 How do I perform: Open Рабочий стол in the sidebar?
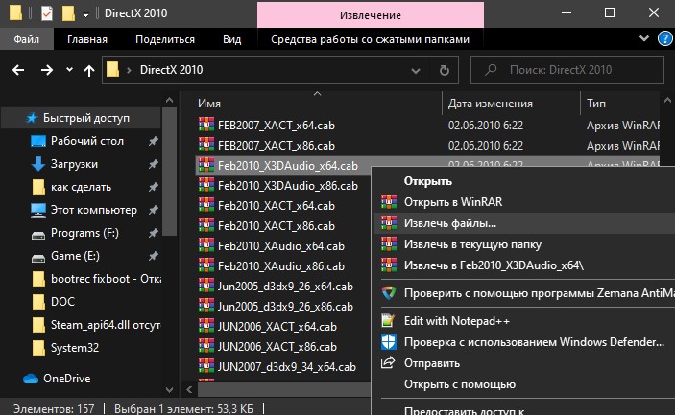coord(87,141)
